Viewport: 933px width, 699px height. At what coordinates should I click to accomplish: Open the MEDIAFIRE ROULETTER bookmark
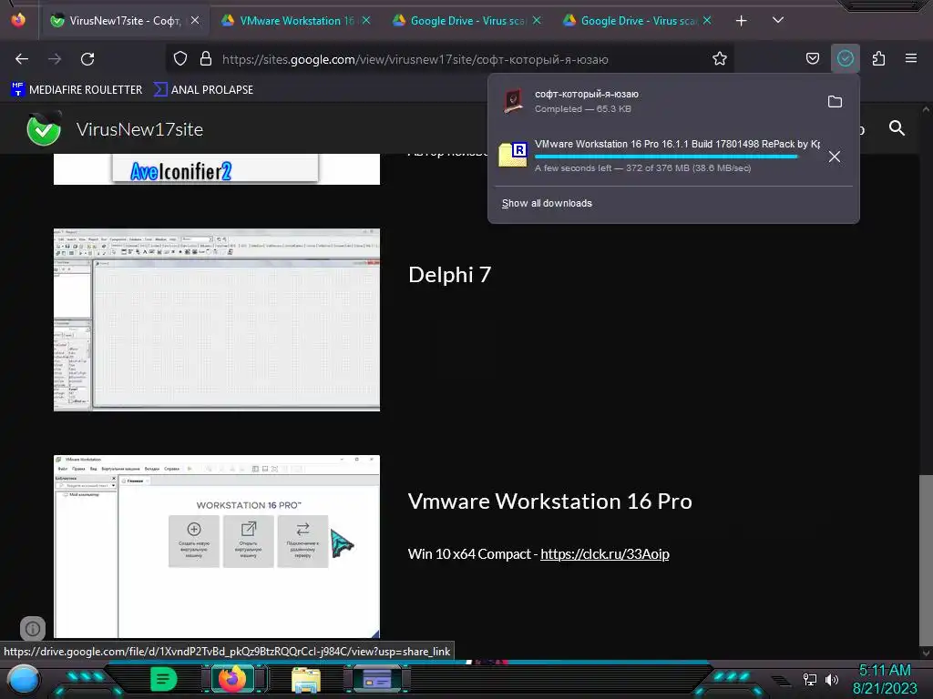pos(77,90)
